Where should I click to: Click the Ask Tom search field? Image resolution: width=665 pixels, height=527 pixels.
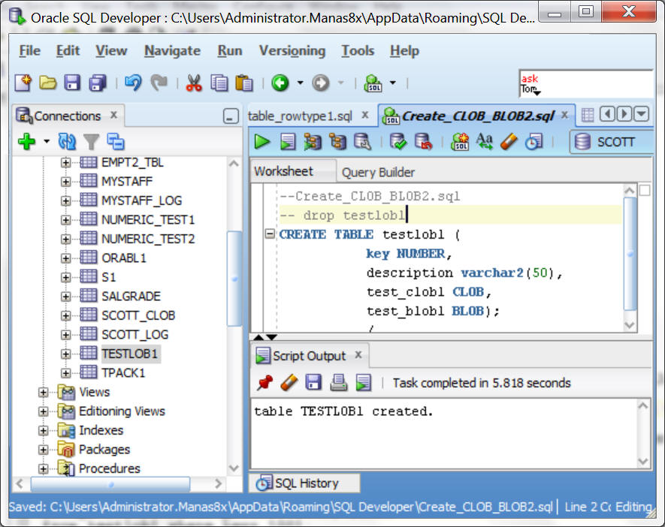tap(585, 84)
